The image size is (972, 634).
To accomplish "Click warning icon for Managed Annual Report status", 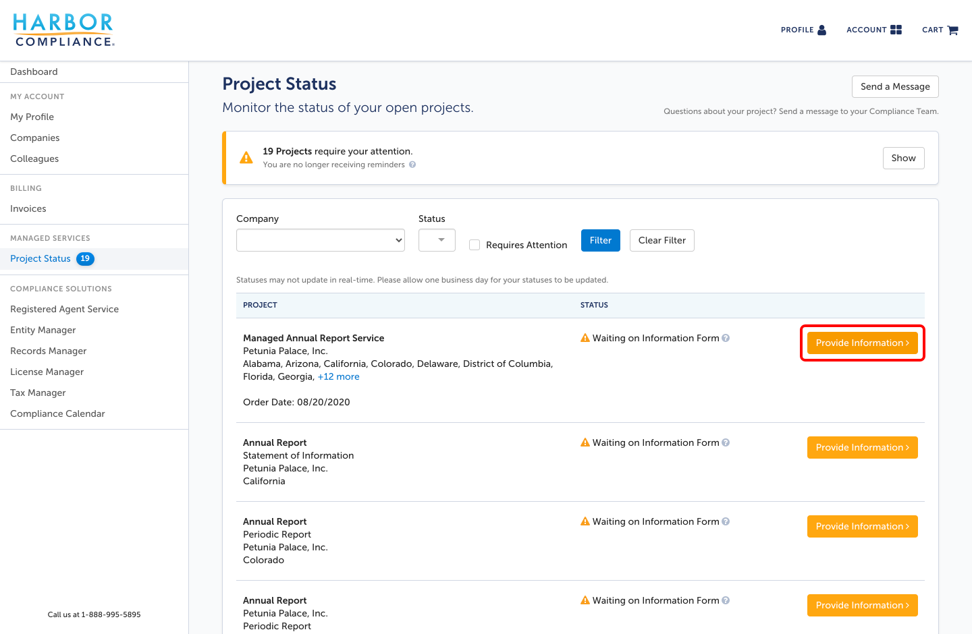I will 585,338.
